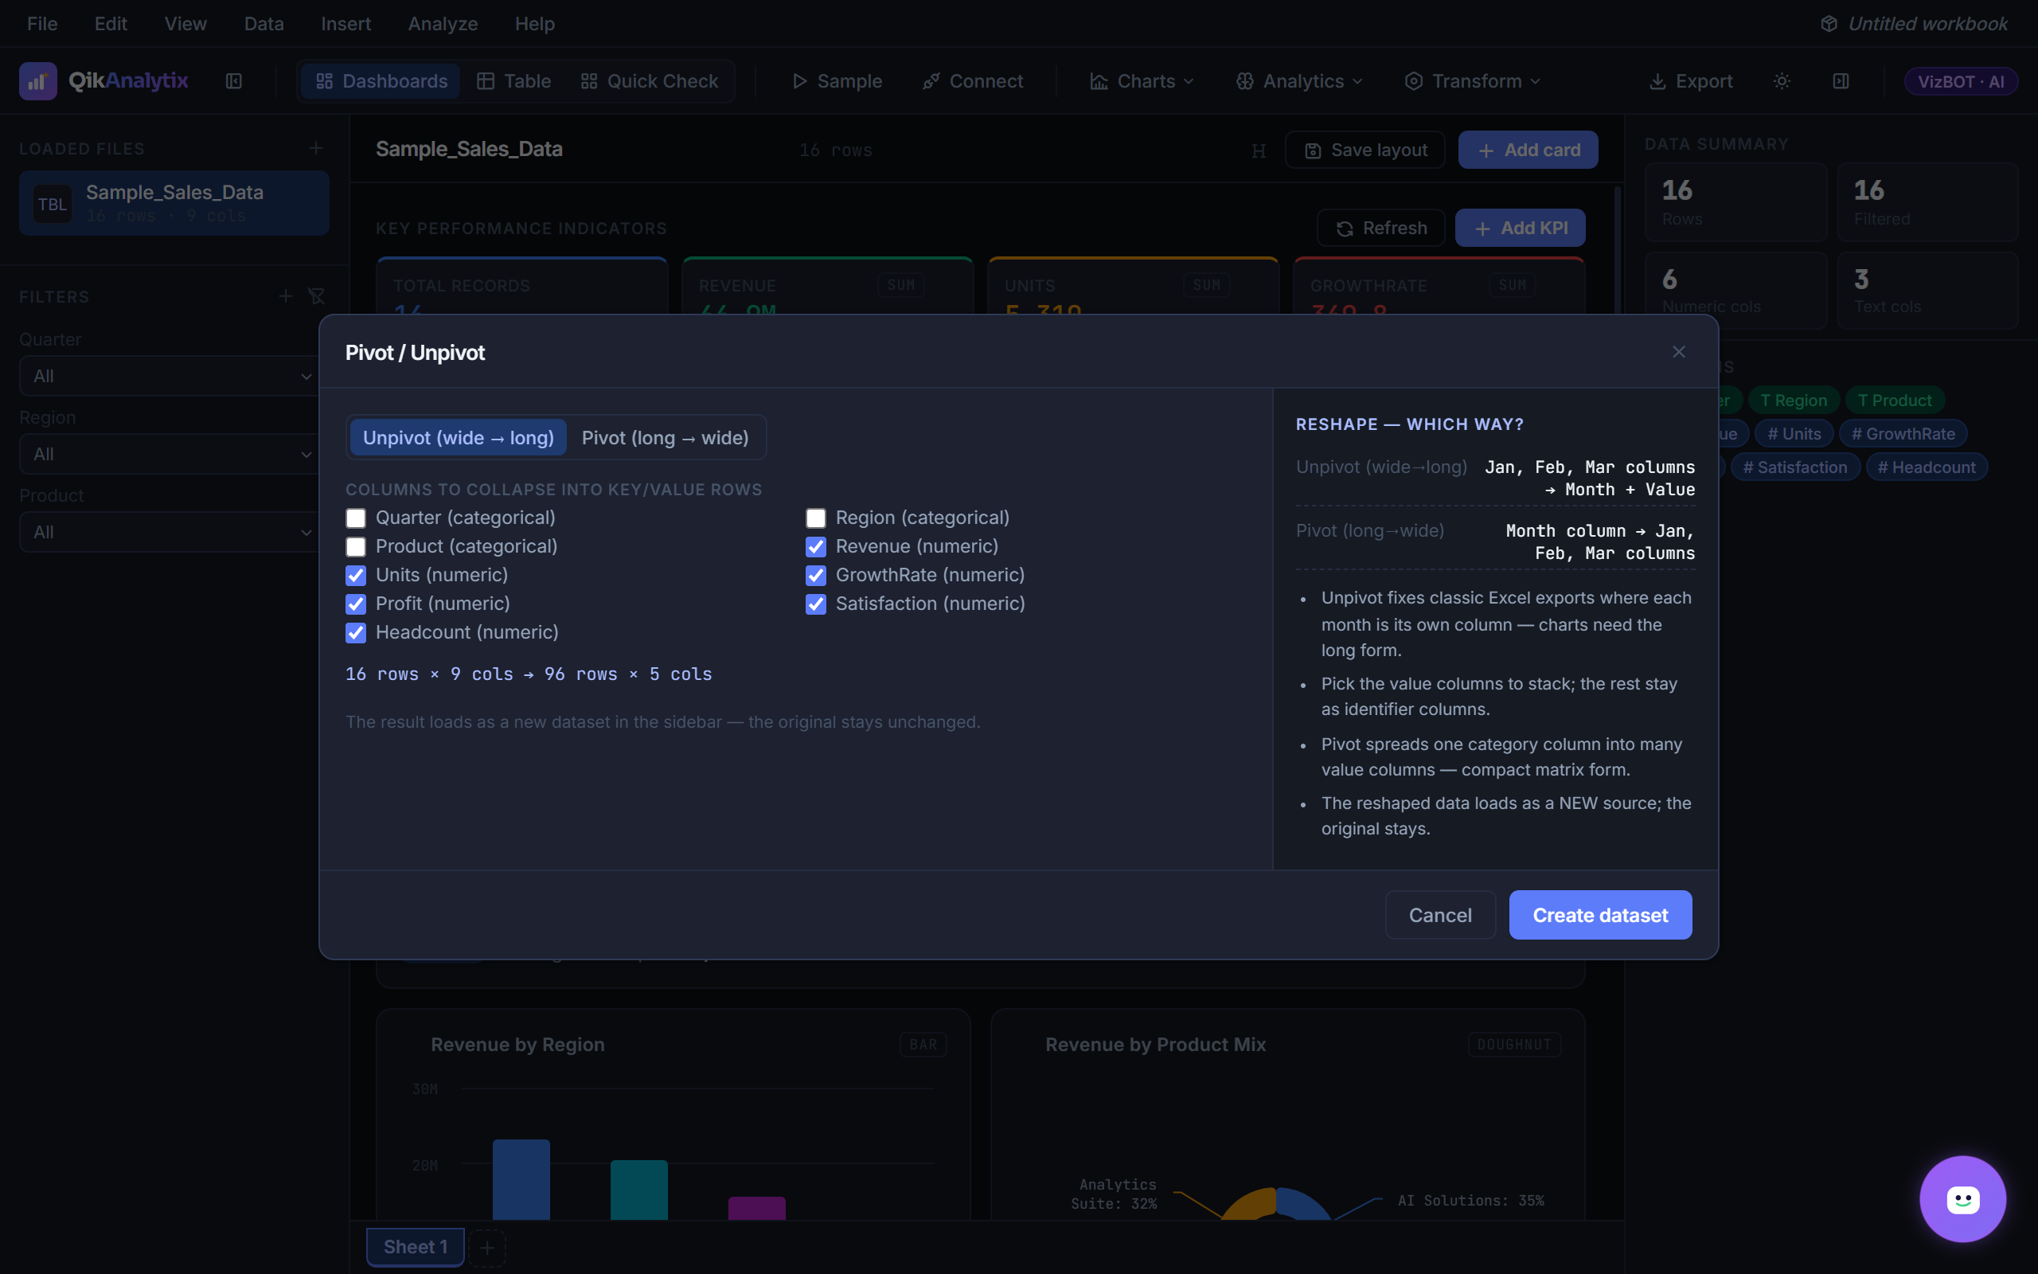Switch to the Quick Check tab
This screenshot has width=2038, height=1274.
point(650,81)
